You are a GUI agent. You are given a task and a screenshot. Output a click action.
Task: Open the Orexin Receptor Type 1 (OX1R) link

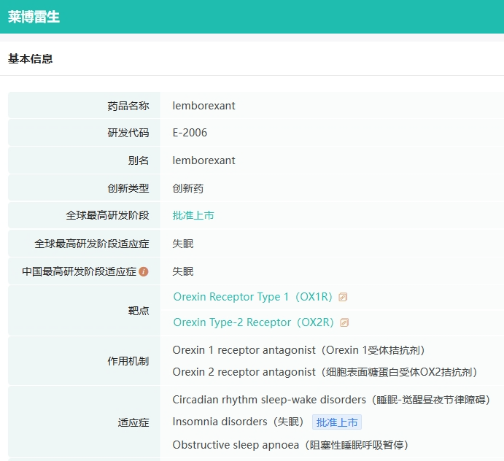(252, 297)
